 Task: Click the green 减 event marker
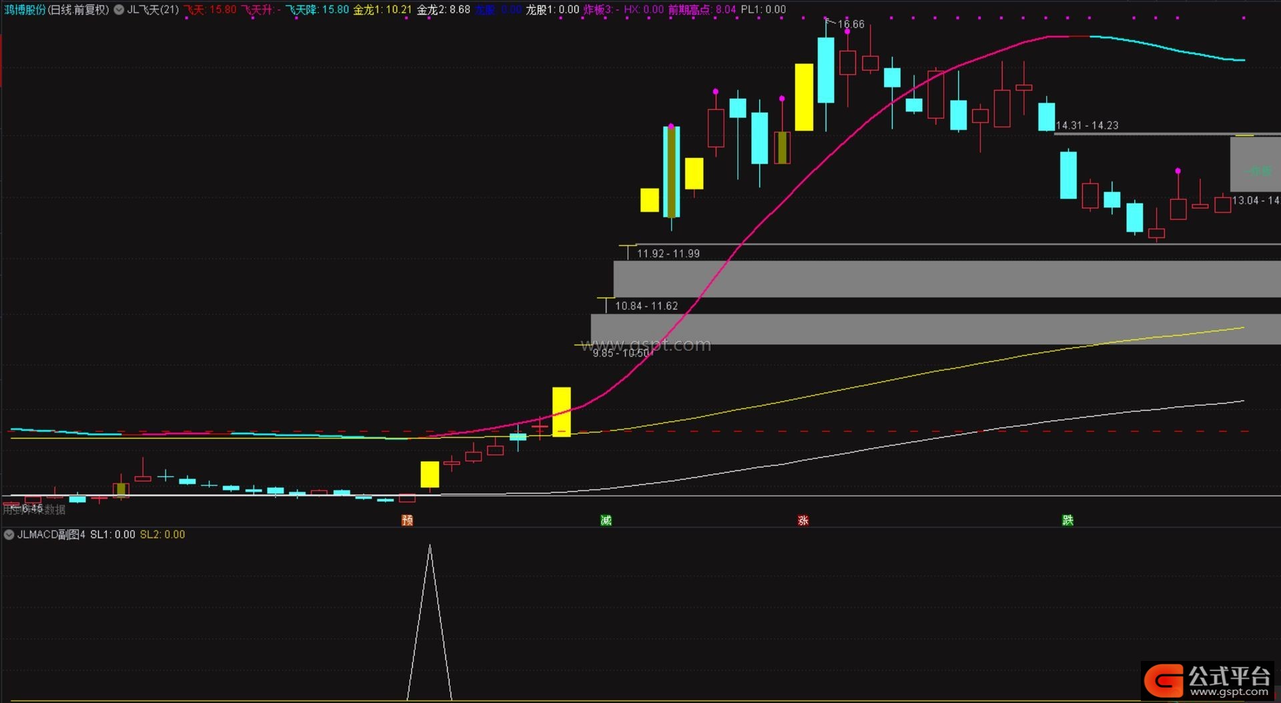click(x=606, y=520)
